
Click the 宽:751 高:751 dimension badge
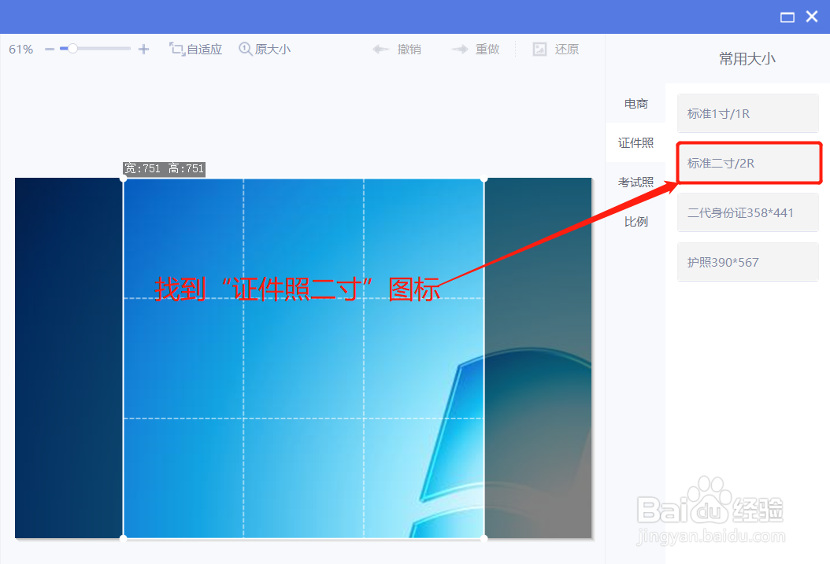tap(164, 168)
